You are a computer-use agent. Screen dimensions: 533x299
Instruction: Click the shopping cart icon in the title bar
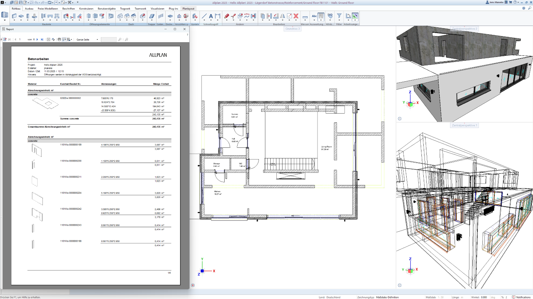click(510, 2)
